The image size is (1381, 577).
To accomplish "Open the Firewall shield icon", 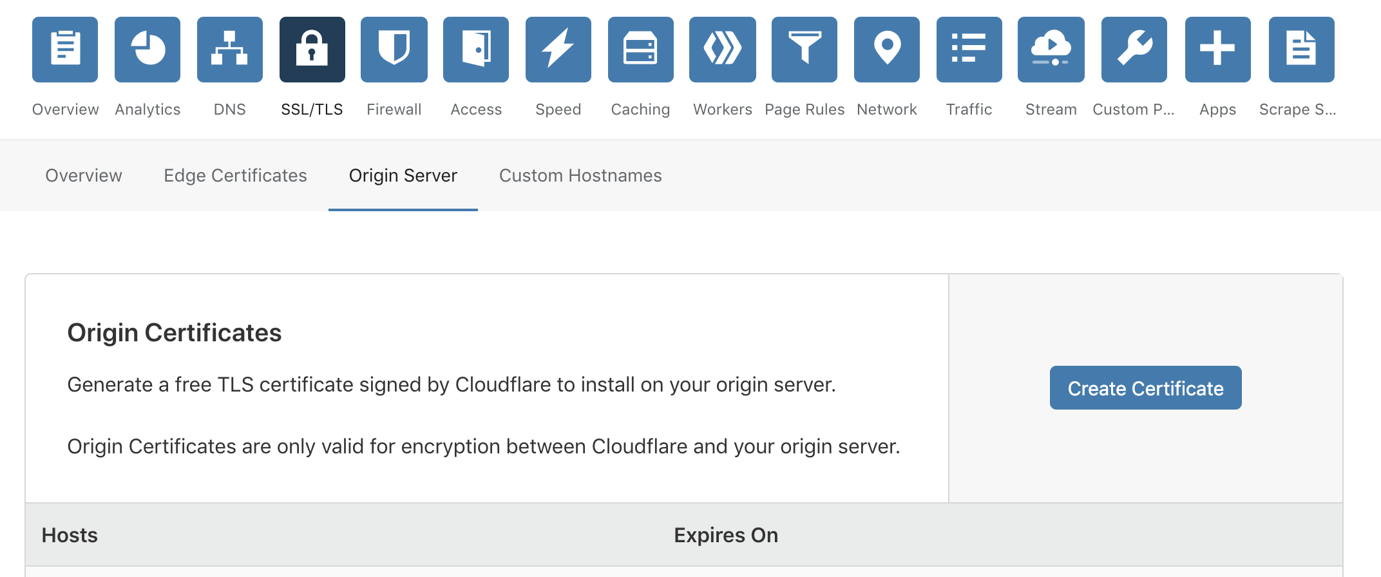I will (x=394, y=50).
